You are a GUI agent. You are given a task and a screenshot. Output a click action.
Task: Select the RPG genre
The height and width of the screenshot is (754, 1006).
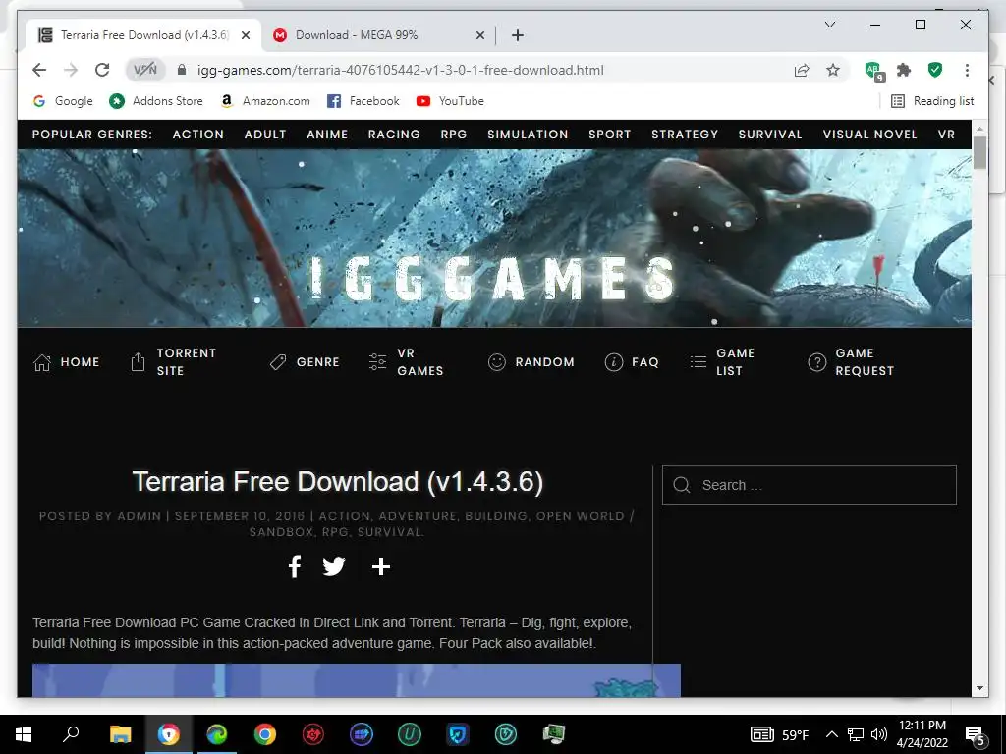click(x=454, y=134)
